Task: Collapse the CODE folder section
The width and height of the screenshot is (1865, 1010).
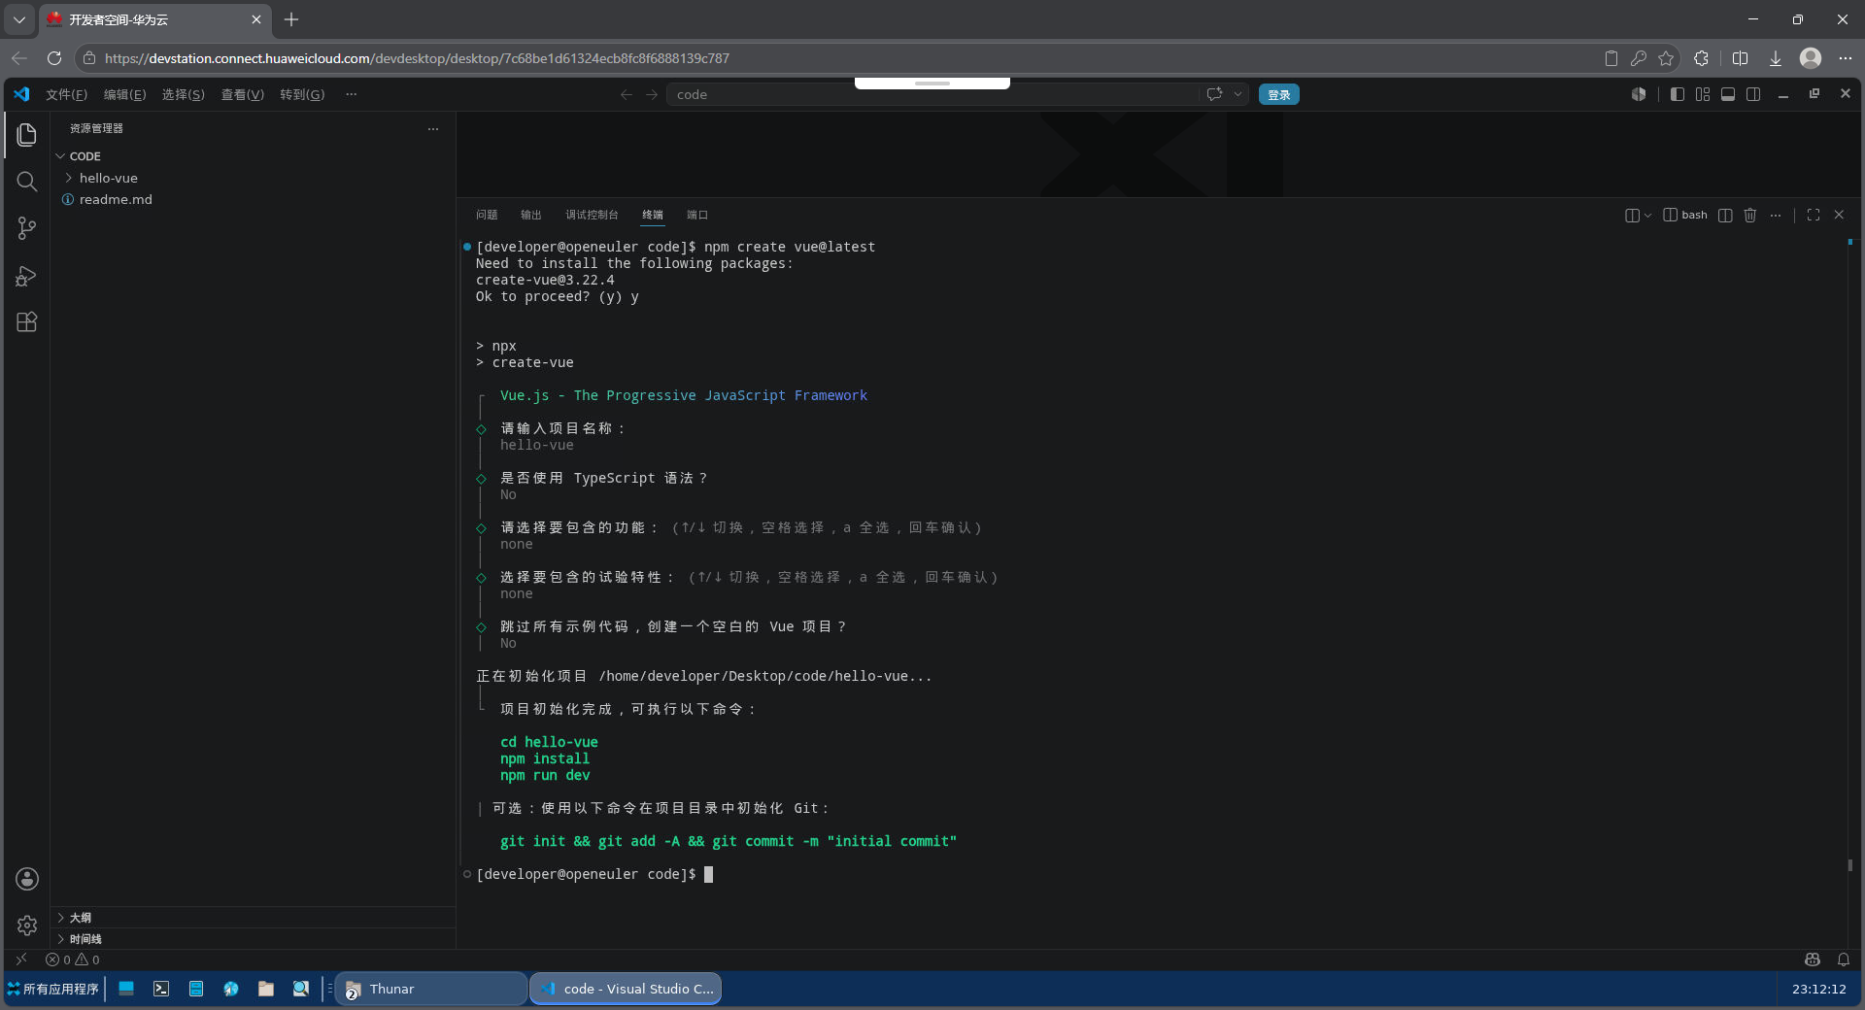Action: [253, 156]
